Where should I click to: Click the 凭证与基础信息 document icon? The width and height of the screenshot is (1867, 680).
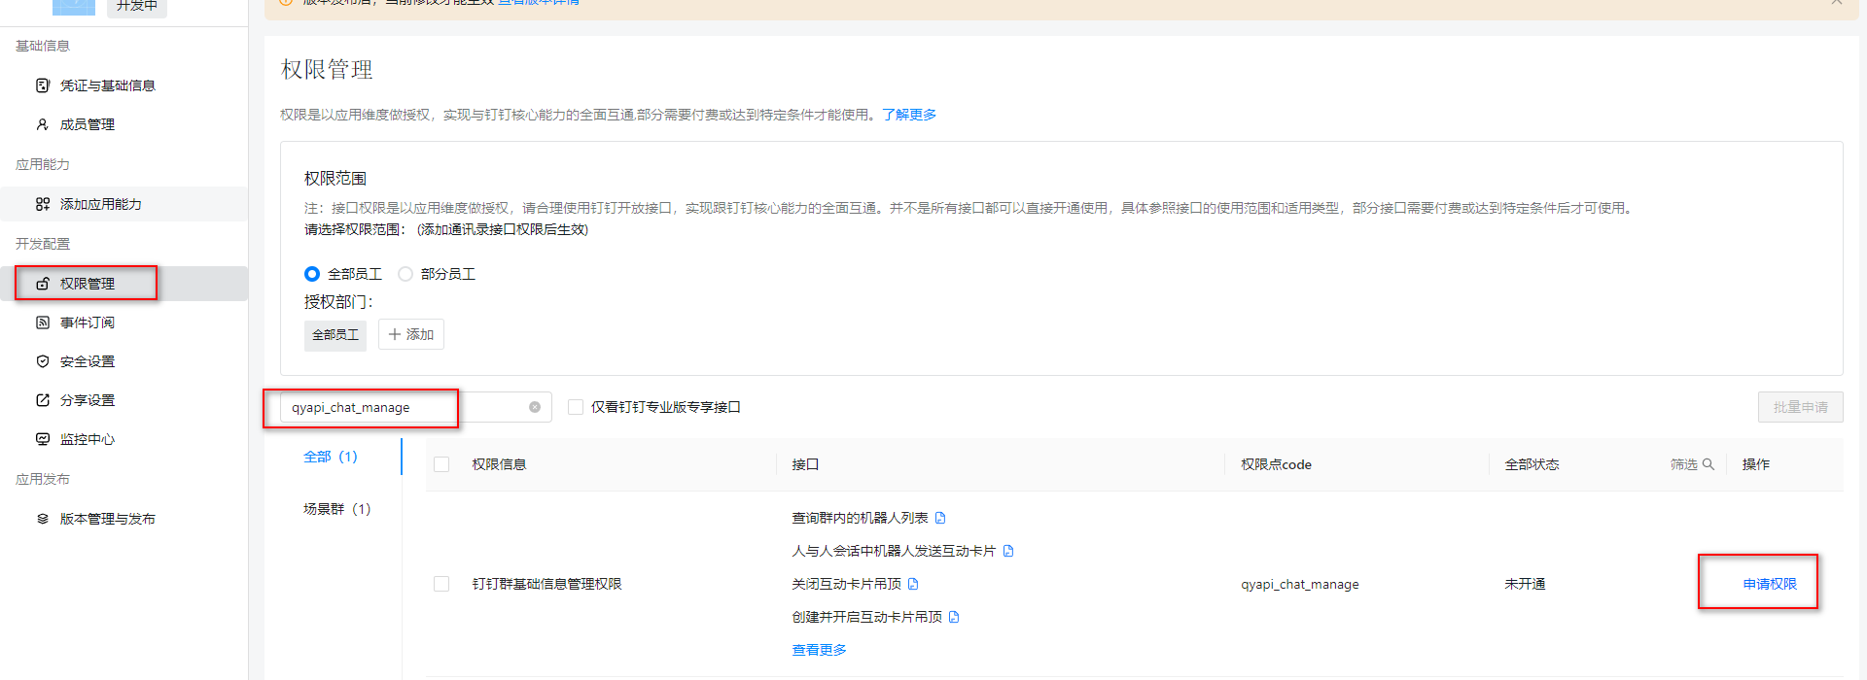coord(43,85)
